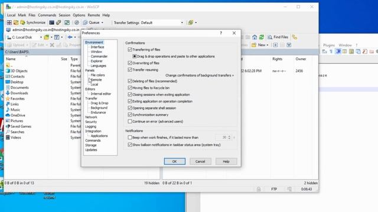Click Help button in Preferences dialog
The height and width of the screenshot is (212, 378).
click(226, 161)
